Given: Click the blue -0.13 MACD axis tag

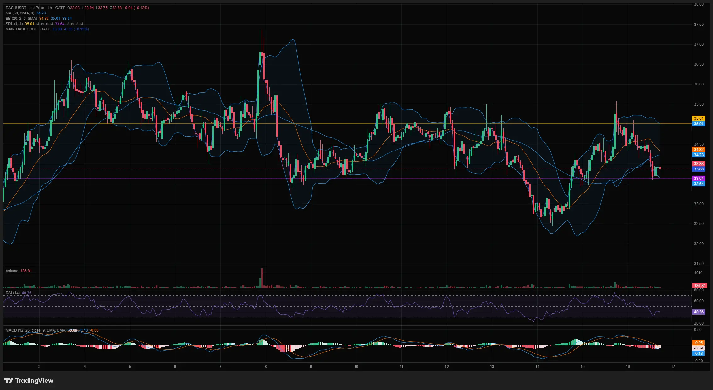Looking at the screenshot, I should click(699, 354).
